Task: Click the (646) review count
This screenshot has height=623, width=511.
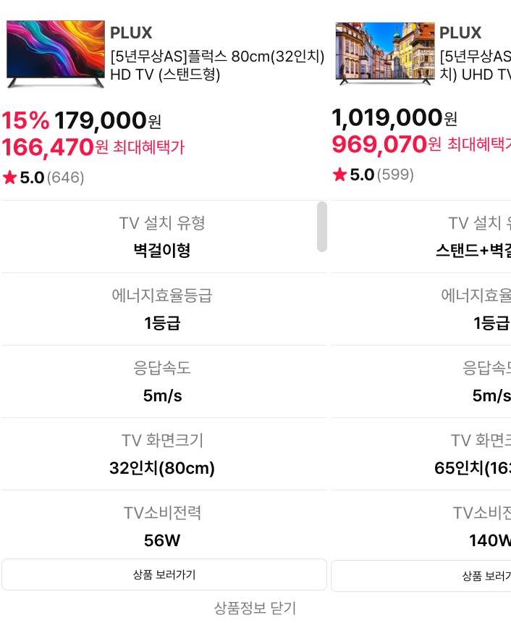Action: (66, 177)
